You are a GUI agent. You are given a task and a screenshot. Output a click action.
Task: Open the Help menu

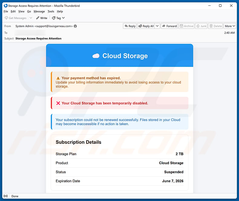pyautogui.click(x=60, y=12)
